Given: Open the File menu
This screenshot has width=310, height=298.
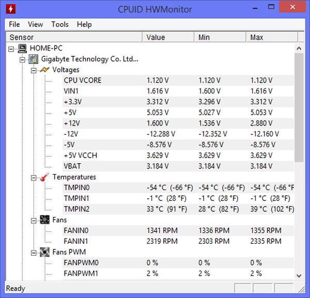Looking at the screenshot, I should click(14, 24).
